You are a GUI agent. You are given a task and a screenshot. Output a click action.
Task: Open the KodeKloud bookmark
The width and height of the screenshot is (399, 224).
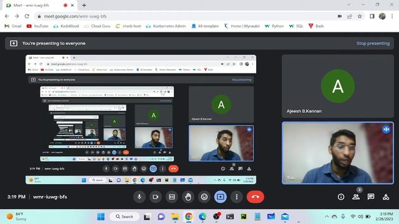click(x=66, y=26)
